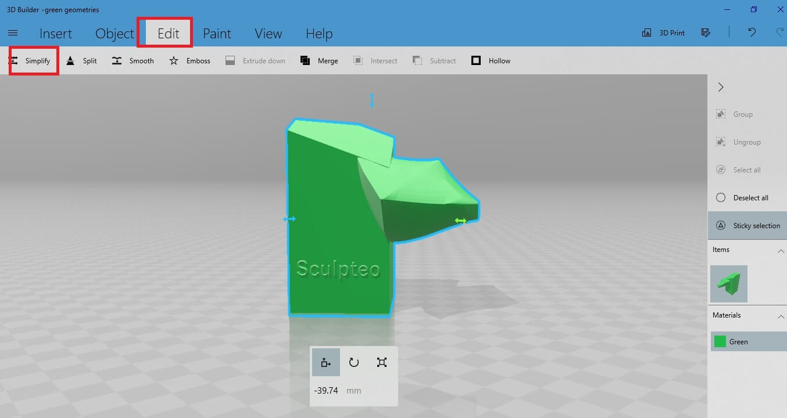Click the blue horizontal move arrow on the model's side
This screenshot has height=418, width=787.
289,219
